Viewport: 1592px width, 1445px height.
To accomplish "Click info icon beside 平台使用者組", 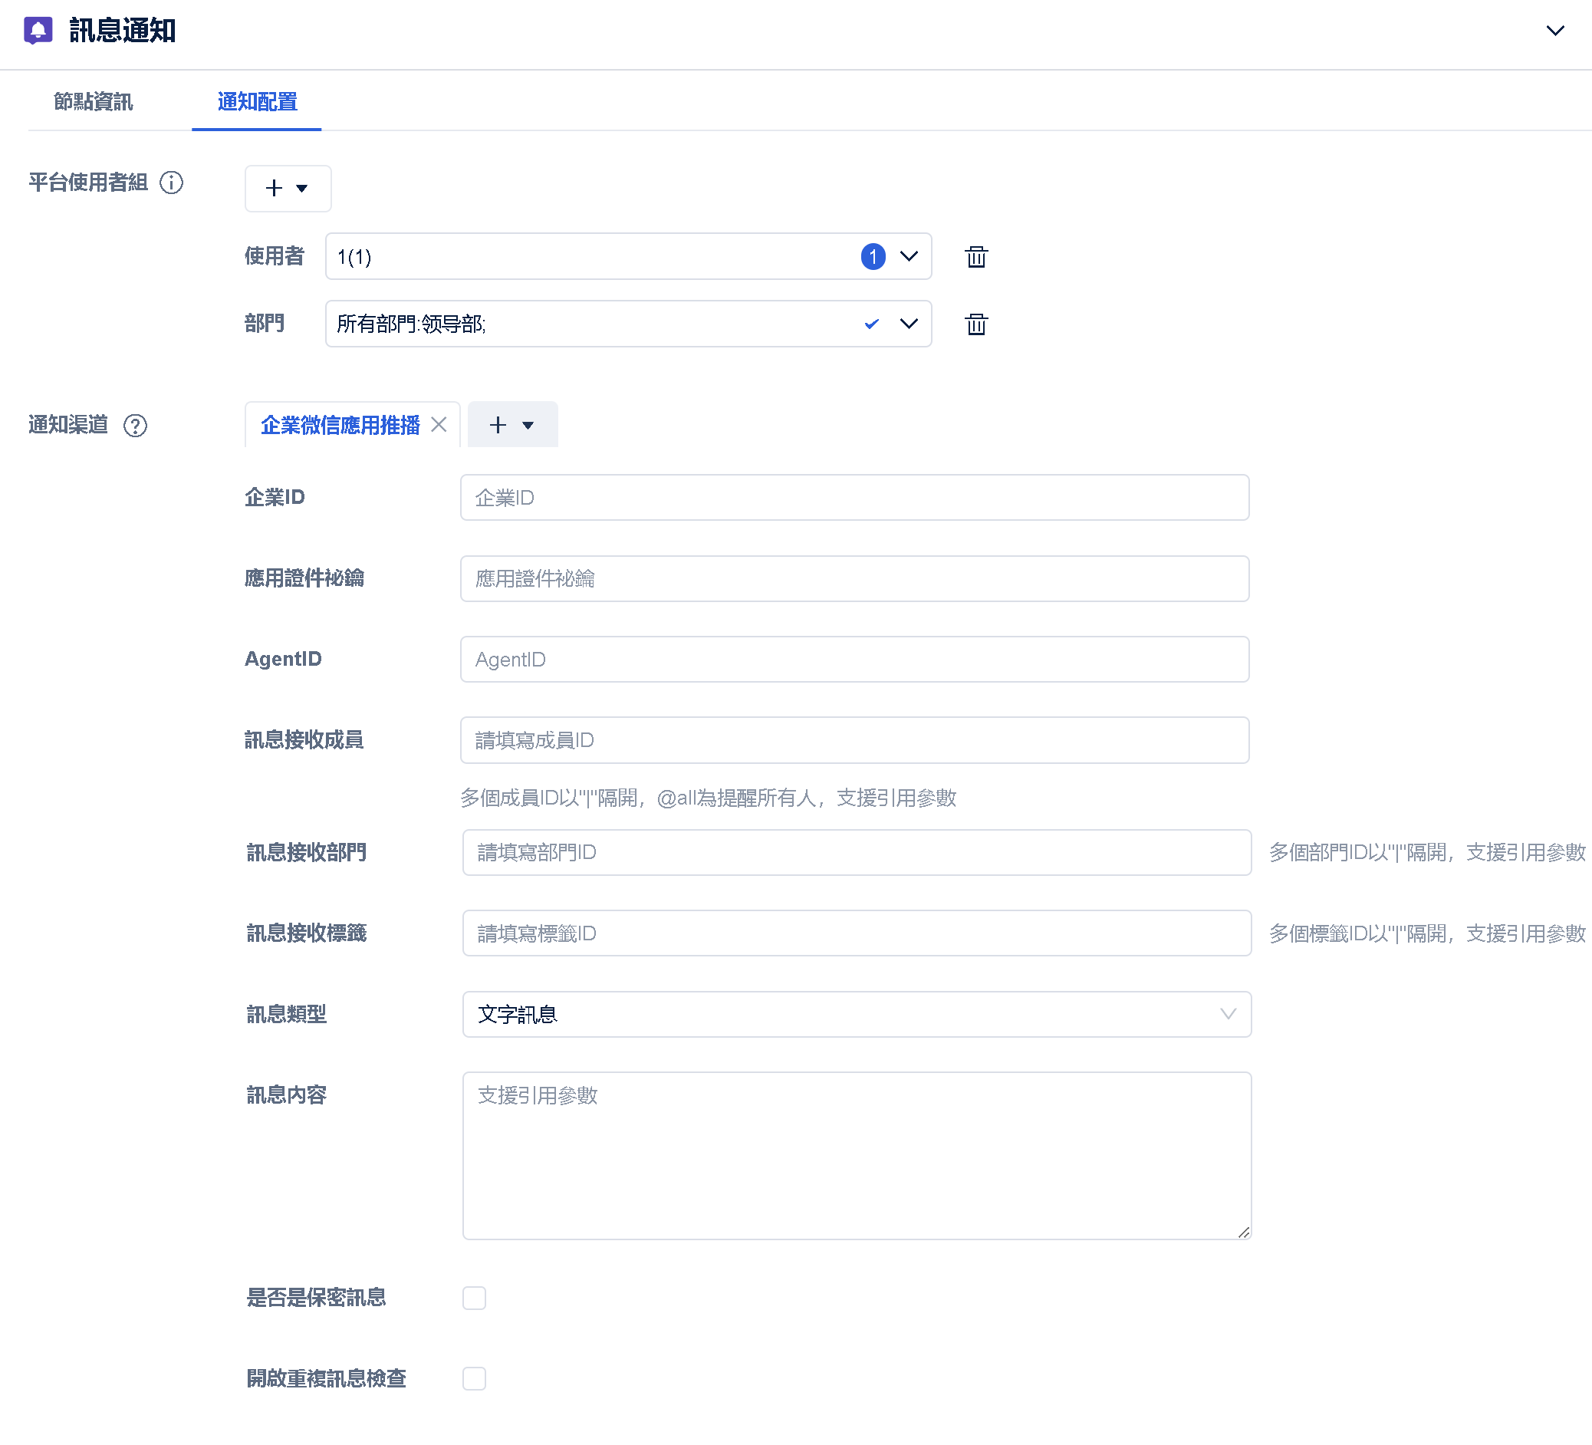I will pyautogui.click(x=171, y=183).
